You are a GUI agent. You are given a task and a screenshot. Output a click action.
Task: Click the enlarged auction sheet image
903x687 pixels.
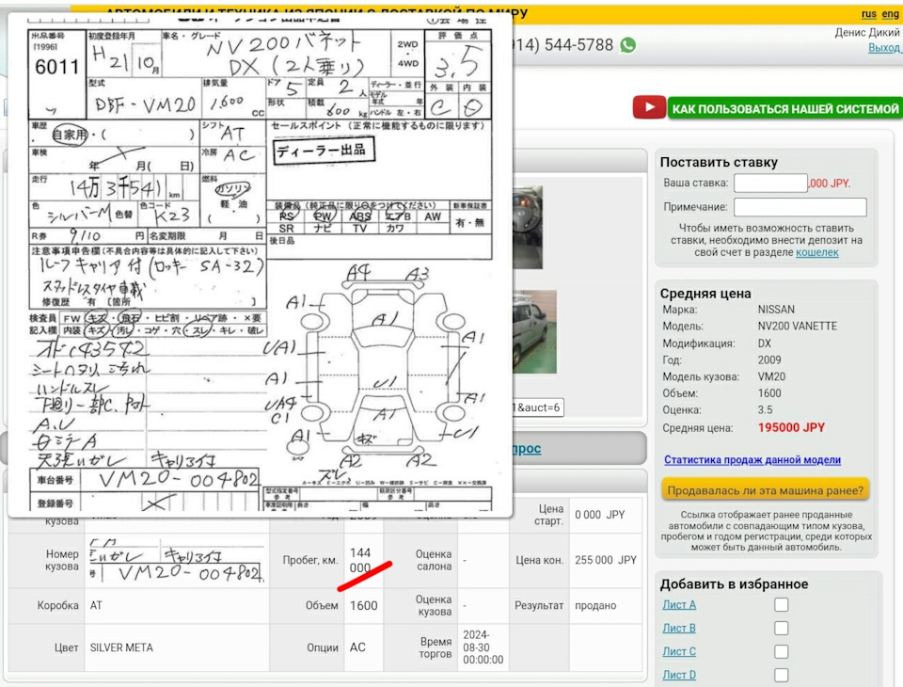(x=260, y=264)
